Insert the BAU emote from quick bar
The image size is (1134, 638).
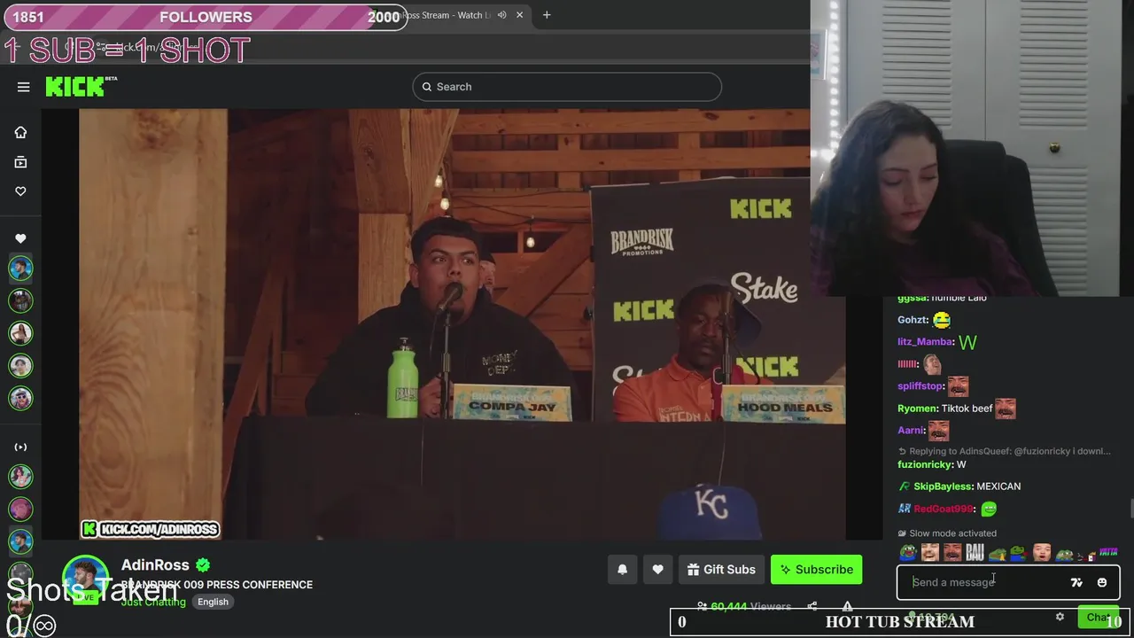tap(975, 553)
